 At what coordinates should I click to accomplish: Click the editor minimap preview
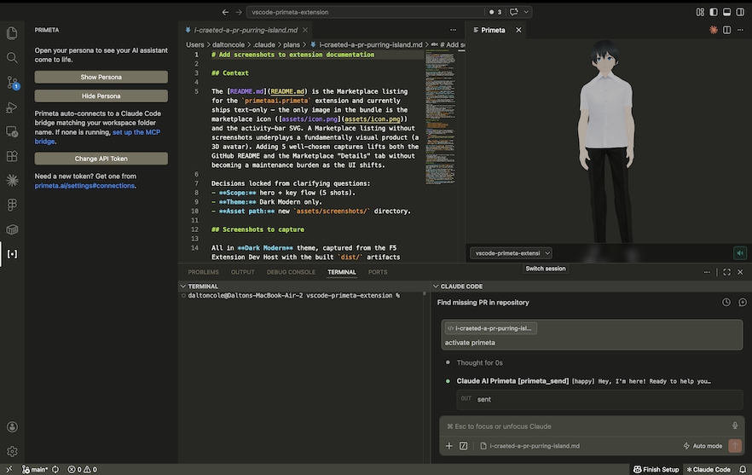pyautogui.click(x=440, y=118)
